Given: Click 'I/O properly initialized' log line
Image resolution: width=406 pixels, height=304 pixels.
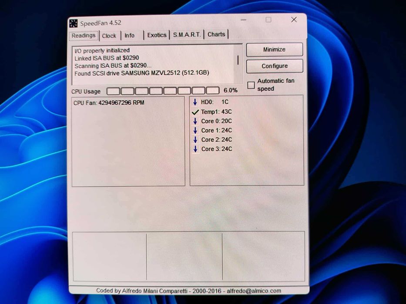Looking at the screenshot, I should tap(102, 51).
